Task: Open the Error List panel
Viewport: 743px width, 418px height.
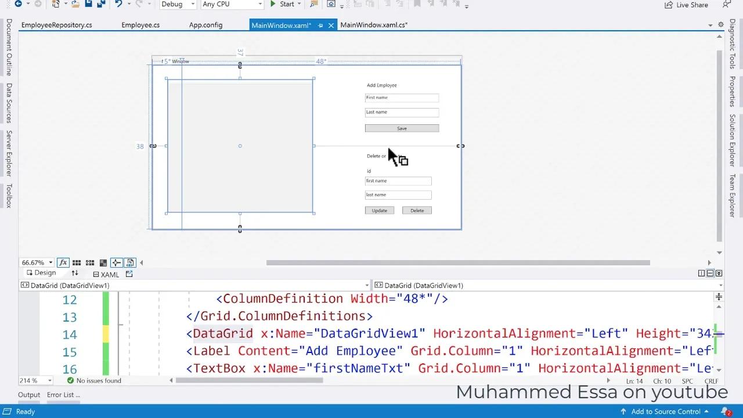Action: [x=60, y=395]
